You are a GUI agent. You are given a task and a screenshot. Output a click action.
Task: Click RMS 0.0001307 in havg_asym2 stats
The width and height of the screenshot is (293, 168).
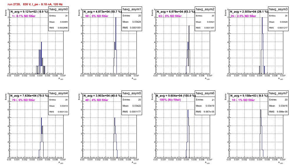point(205,28)
